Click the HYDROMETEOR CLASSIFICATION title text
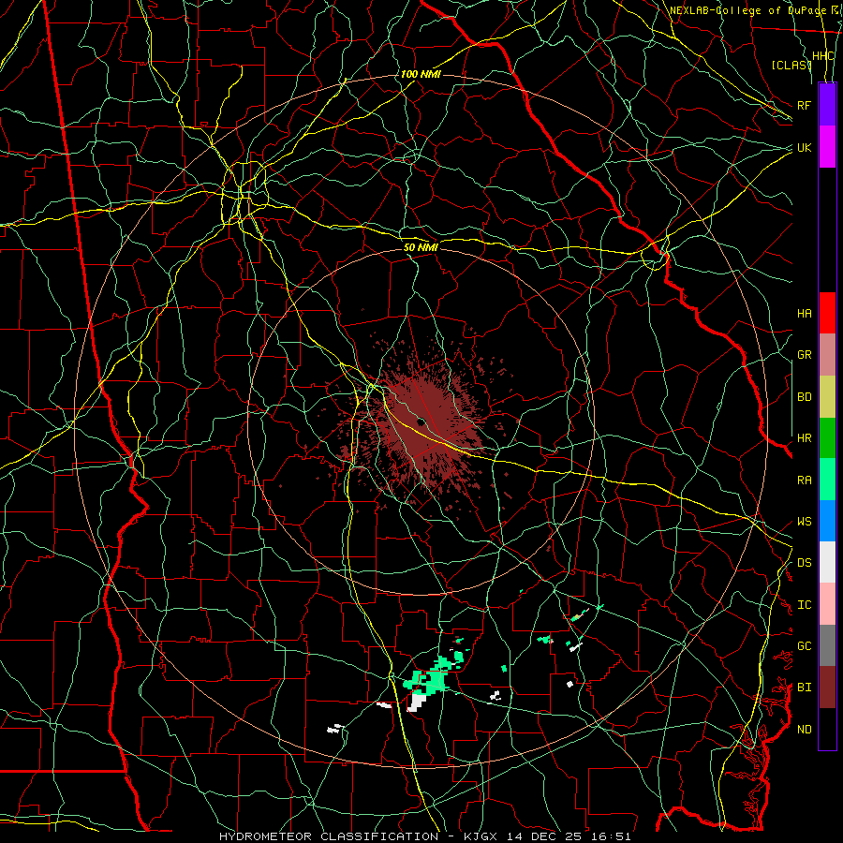843x843 pixels. coord(329,836)
